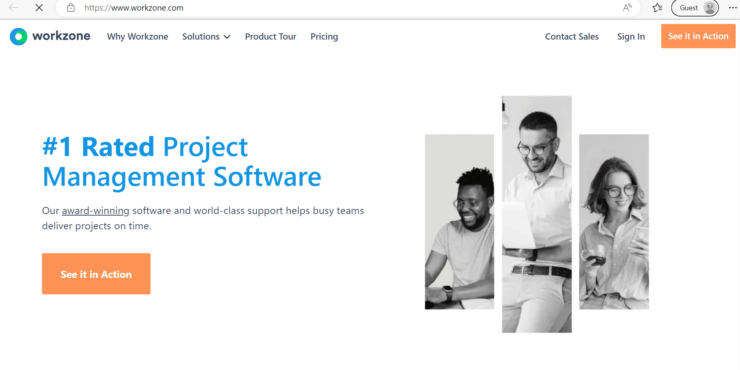Go to Product Tour page
This screenshot has width=740, height=370.
pos(271,36)
